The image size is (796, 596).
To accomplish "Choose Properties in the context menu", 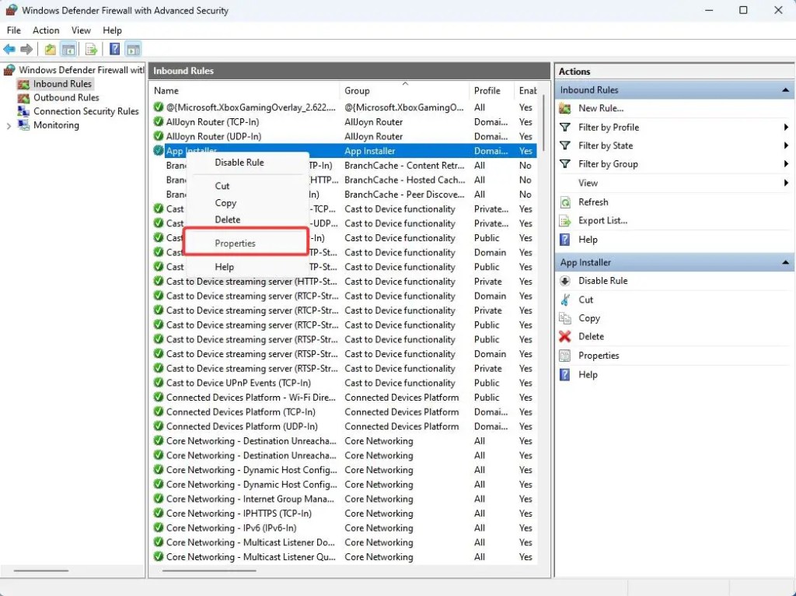I will (x=235, y=244).
